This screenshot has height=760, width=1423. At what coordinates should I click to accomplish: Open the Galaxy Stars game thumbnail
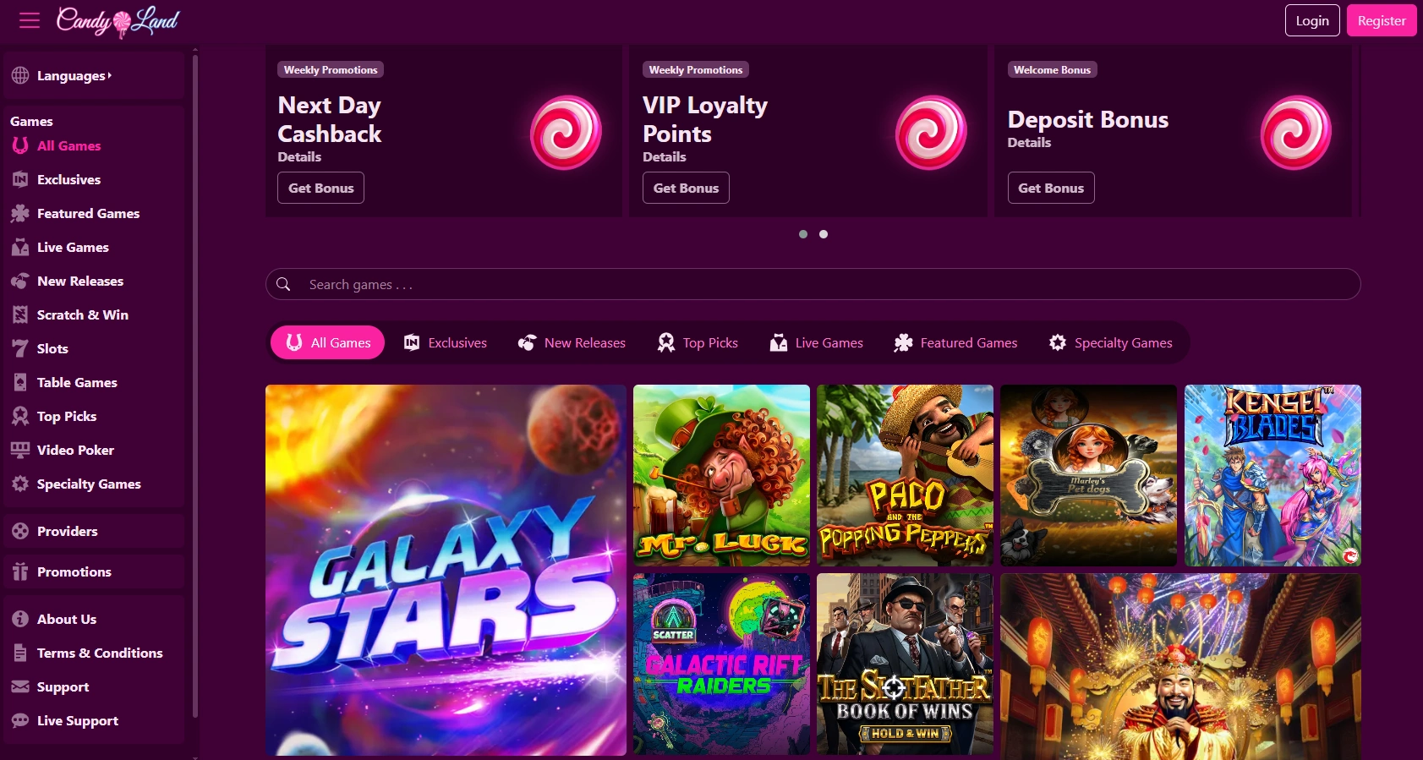(446, 570)
